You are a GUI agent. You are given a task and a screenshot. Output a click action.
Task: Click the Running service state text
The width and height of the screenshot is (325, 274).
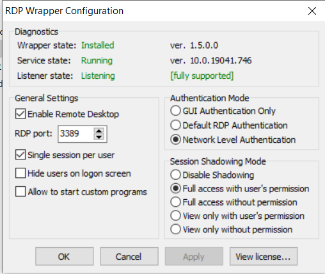click(x=97, y=61)
